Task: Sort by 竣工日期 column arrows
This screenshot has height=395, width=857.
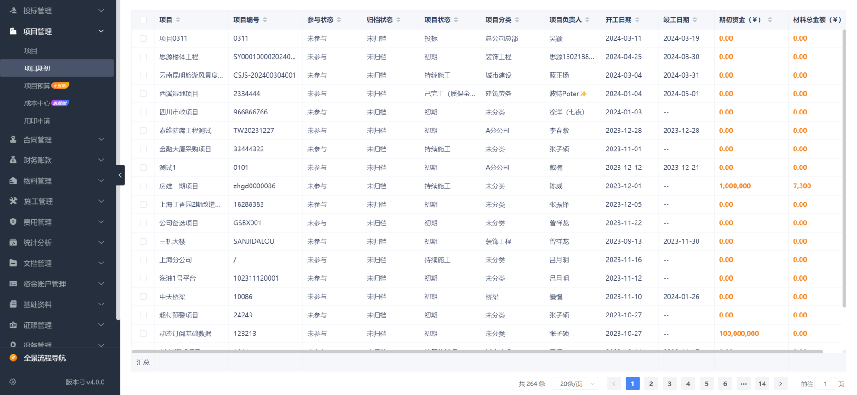Action: (x=695, y=20)
